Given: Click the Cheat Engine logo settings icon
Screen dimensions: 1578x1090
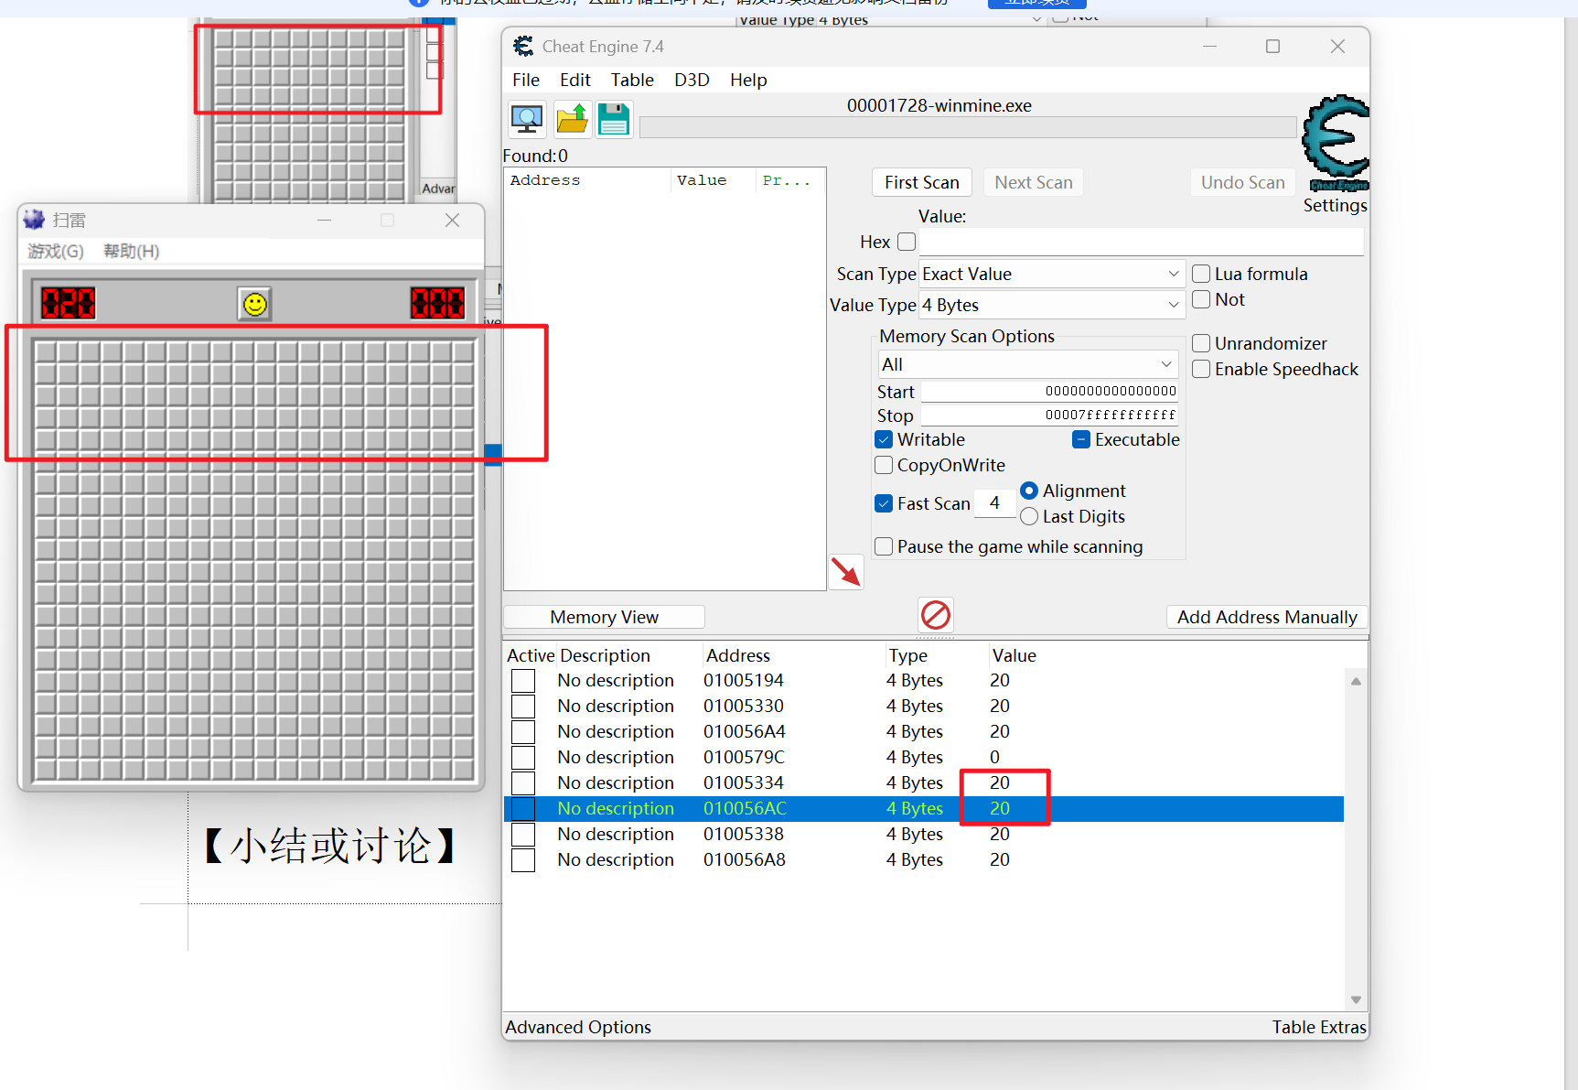Looking at the screenshot, I should click(1336, 143).
